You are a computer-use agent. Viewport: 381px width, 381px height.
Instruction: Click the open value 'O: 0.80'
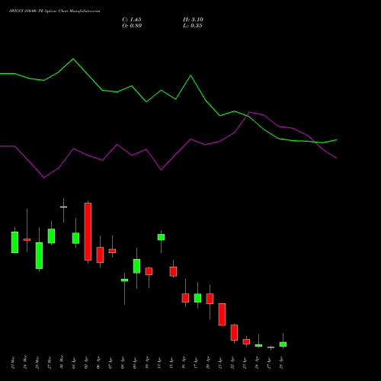point(132,26)
